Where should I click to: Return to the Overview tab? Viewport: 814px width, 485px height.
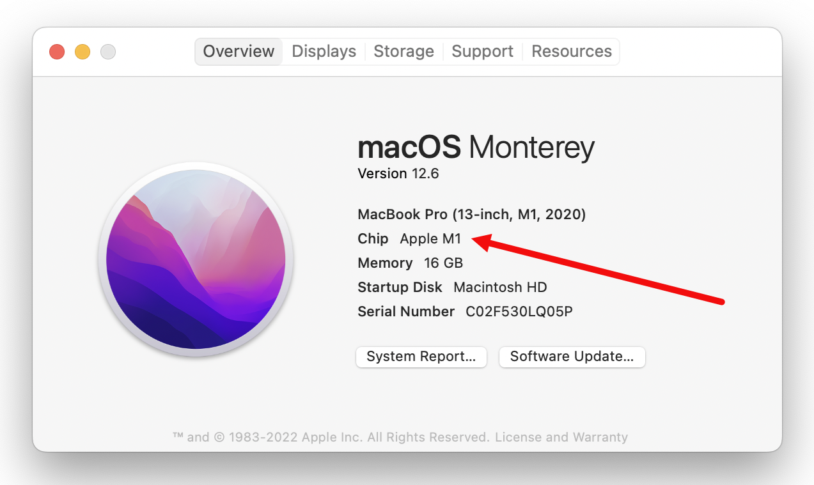click(238, 51)
